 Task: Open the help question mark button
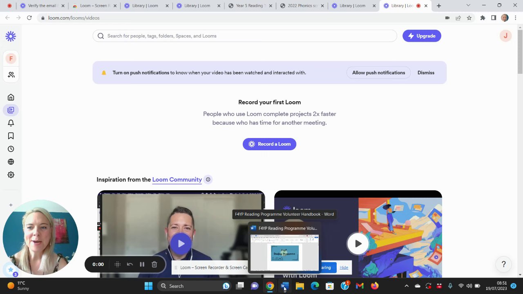tap(503, 264)
